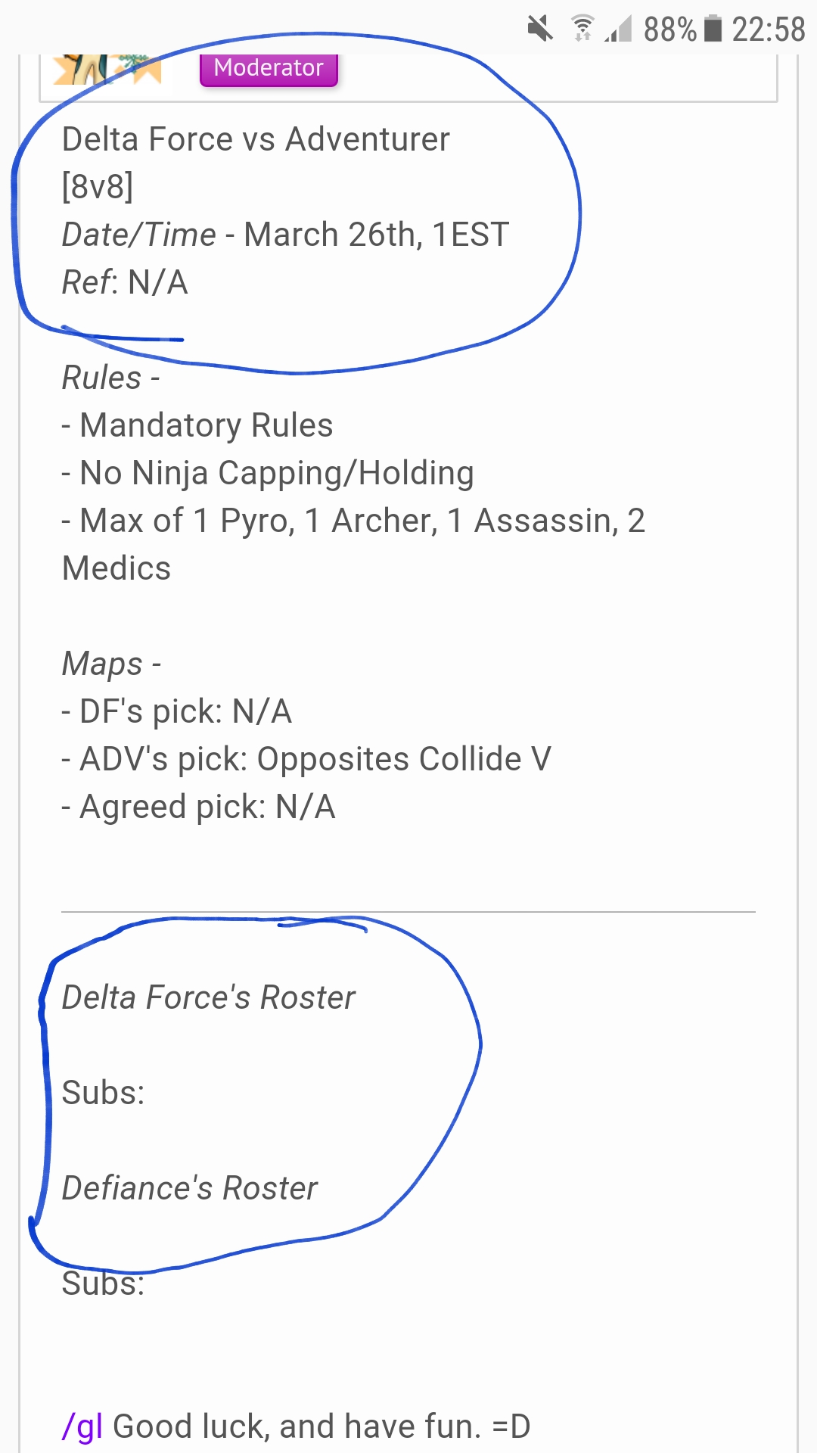Click the purple Moderator badge
The image size is (817, 1453).
[269, 69]
